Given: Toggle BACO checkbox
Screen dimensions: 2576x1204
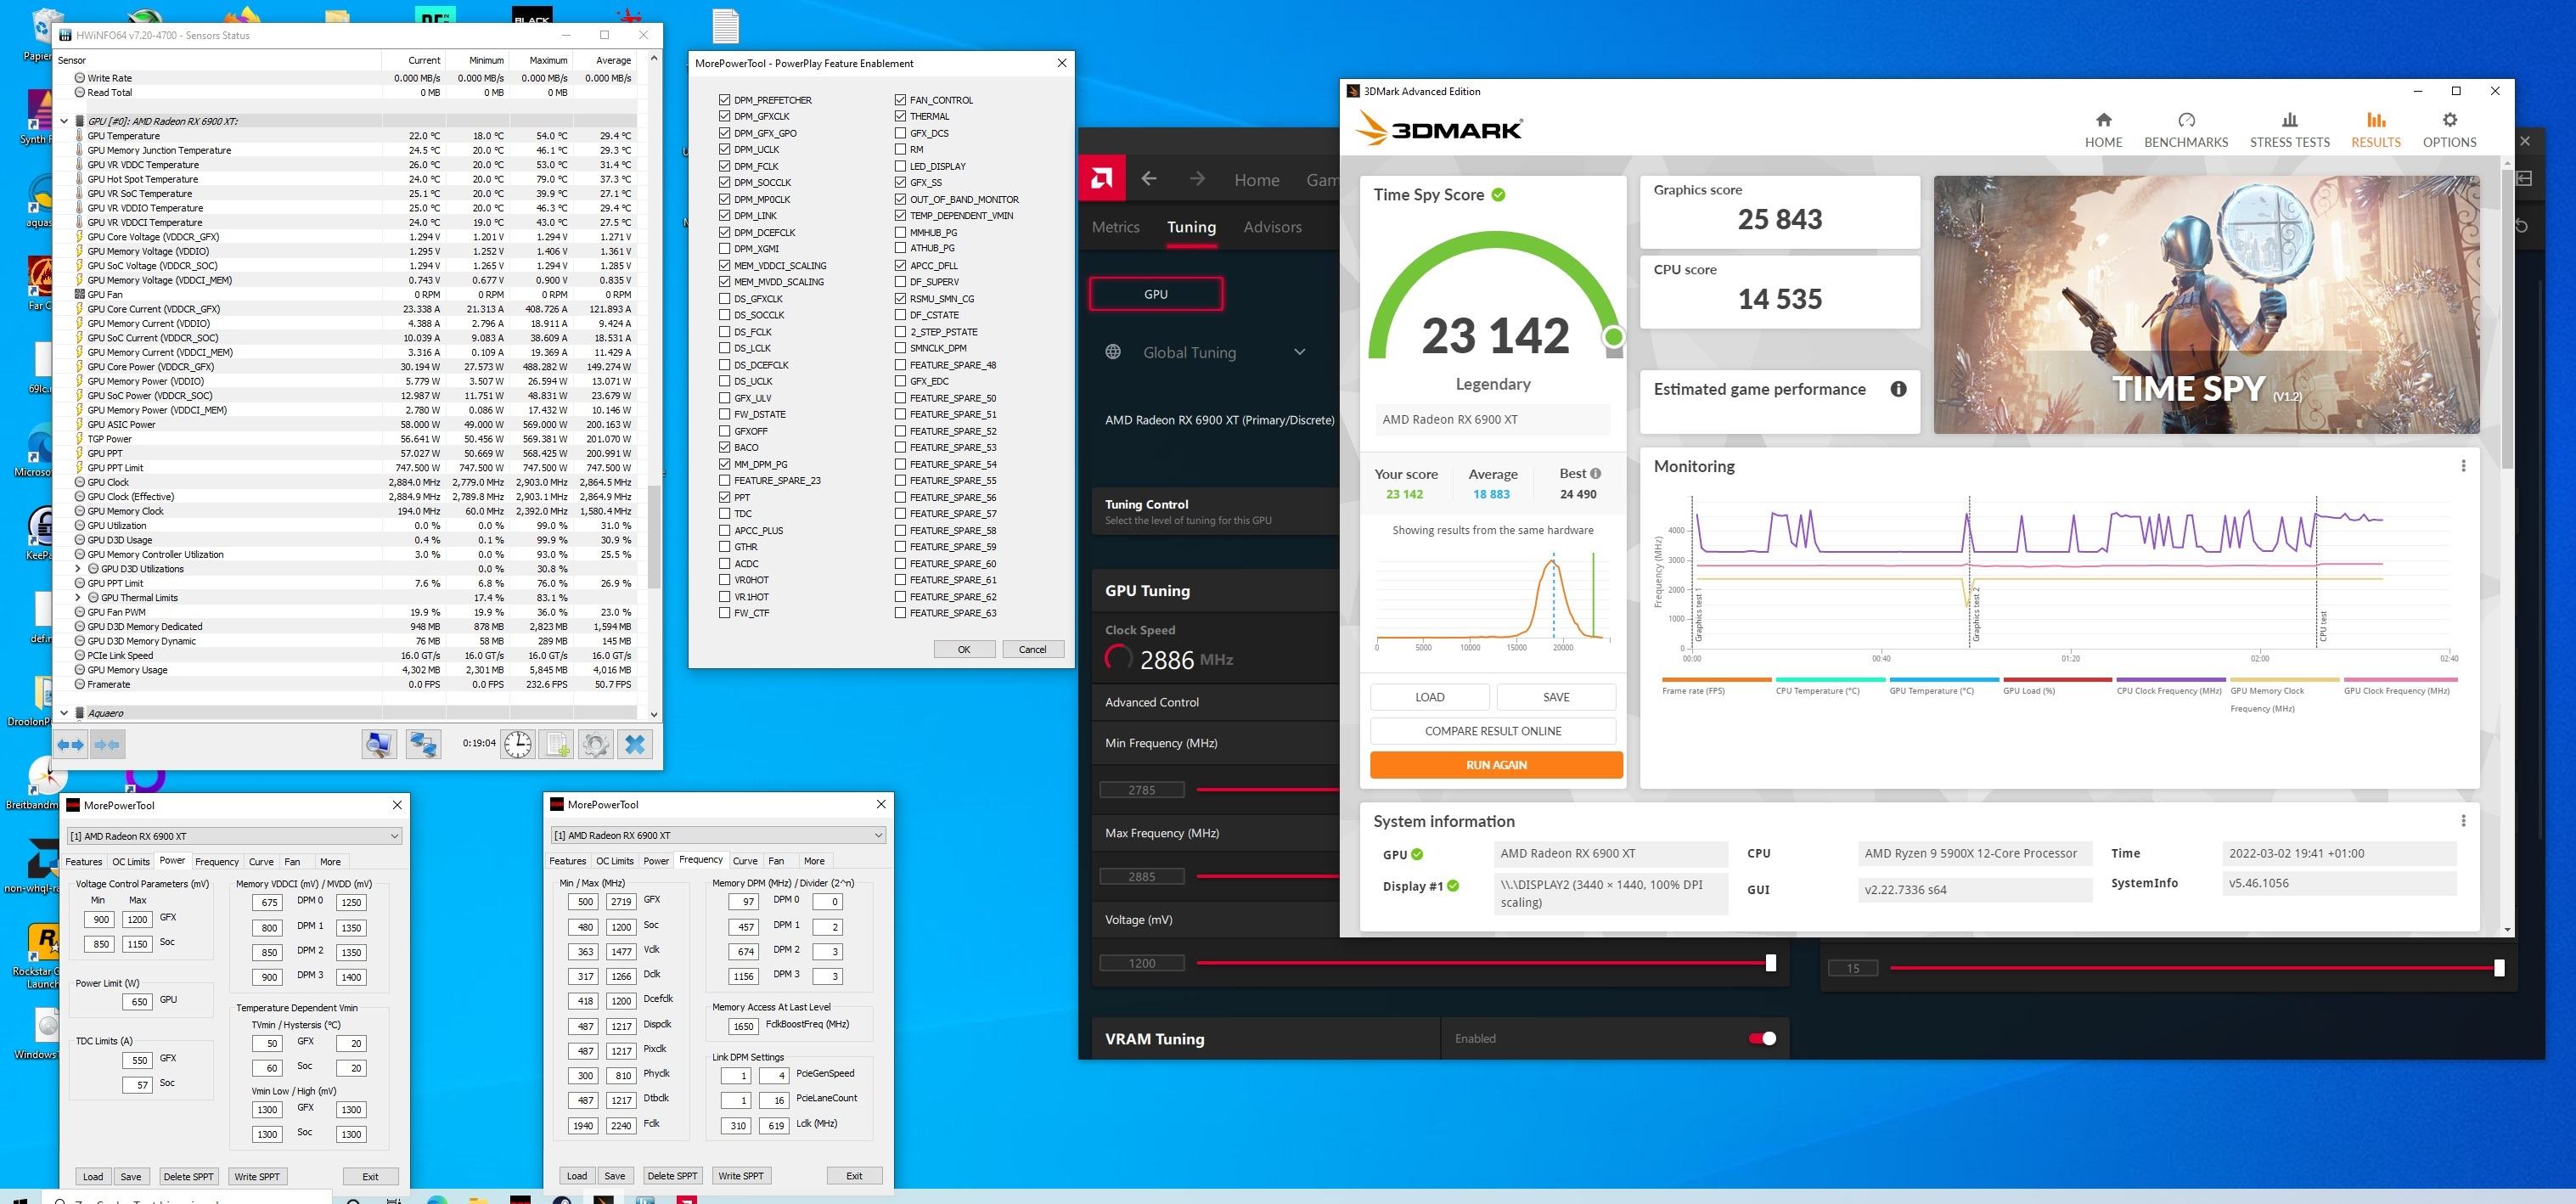Looking at the screenshot, I should pos(724,447).
